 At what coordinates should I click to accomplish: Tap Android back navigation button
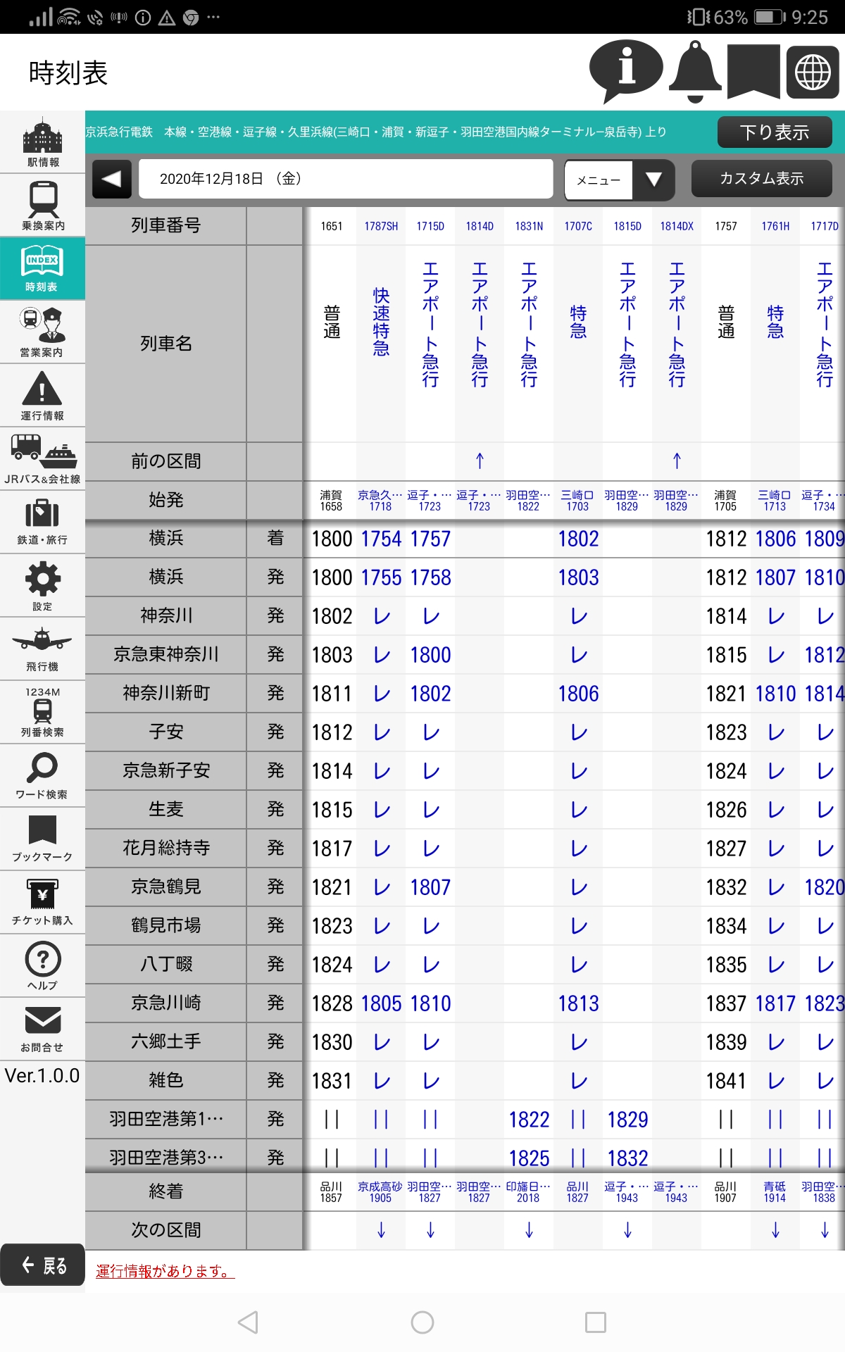[248, 1322]
